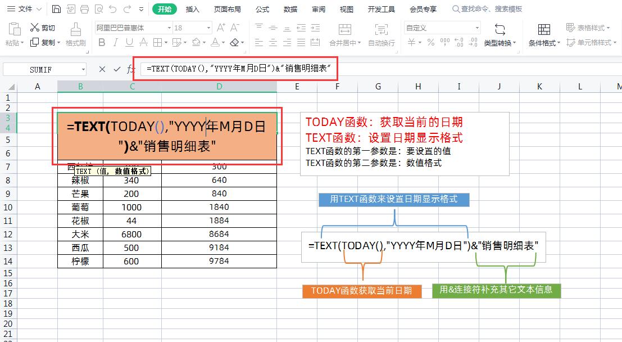Confirm formula entry with checkmark button
Image resolution: width=622 pixels, height=342 pixels.
point(117,69)
